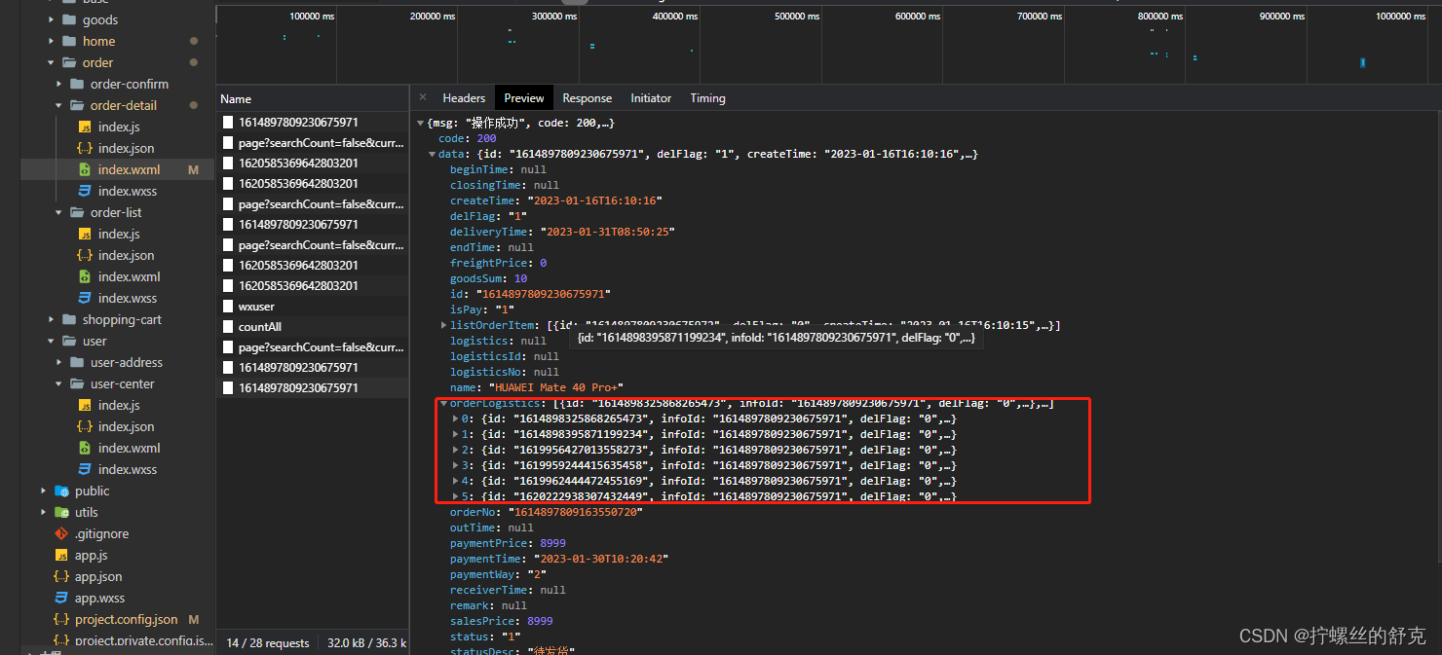Collapse the order-list folder
The width and height of the screenshot is (1442, 655).
(59, 212)
